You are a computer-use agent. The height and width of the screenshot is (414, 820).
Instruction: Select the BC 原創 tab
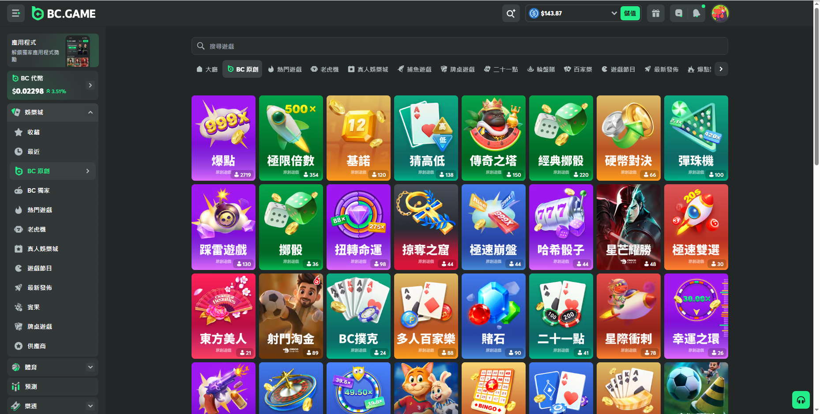242,69
